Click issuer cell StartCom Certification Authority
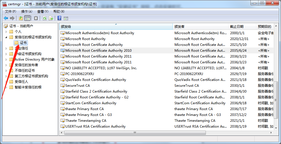The image size is (281, 144). [200, 103]
